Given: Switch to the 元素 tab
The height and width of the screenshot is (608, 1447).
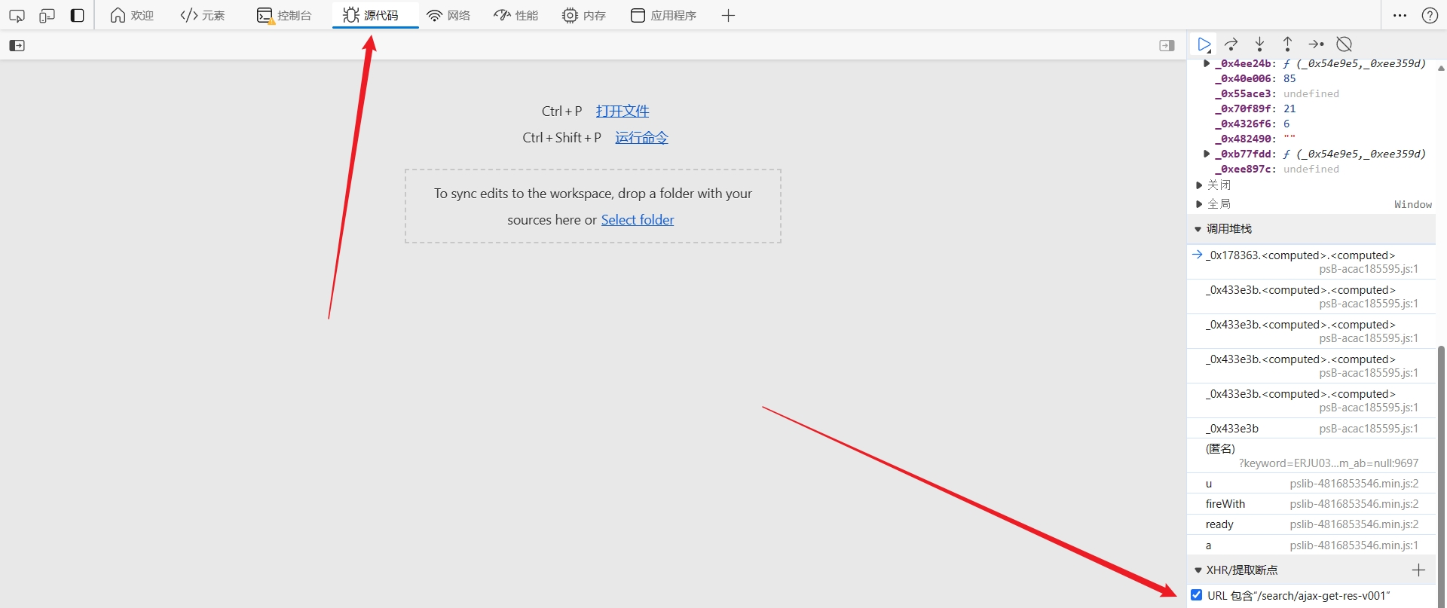Looking at the screenshot, I should pos(203,15).
